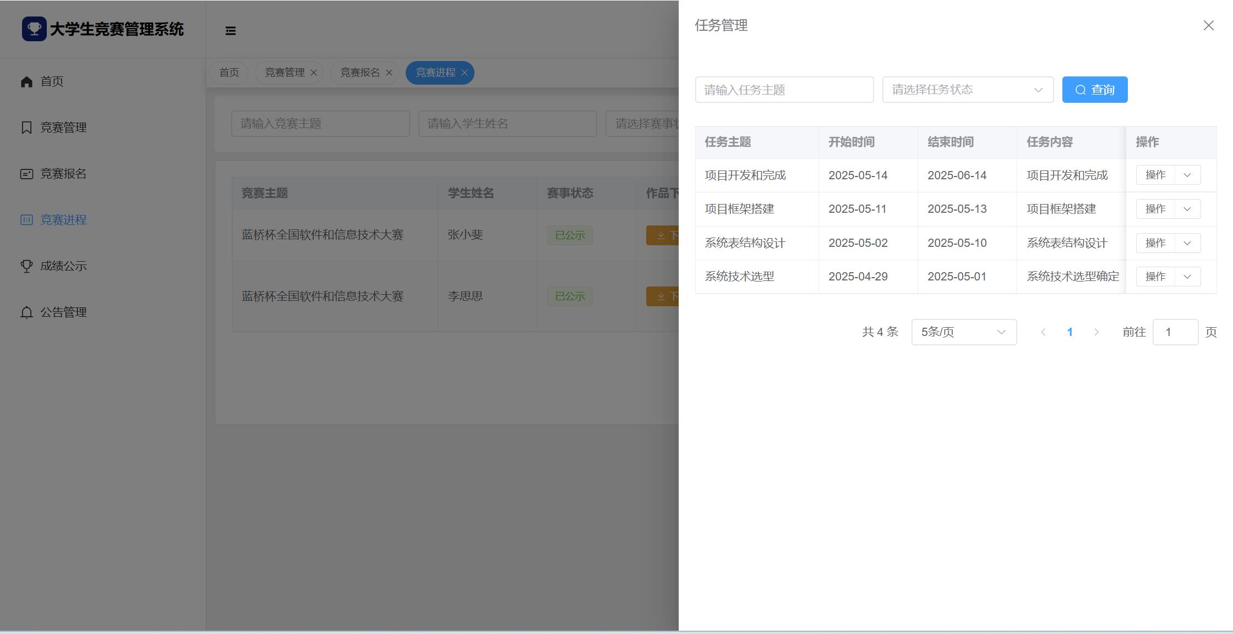Expand 操作 arrow for 系统技术选型 row

click(x=1187, y=277)
